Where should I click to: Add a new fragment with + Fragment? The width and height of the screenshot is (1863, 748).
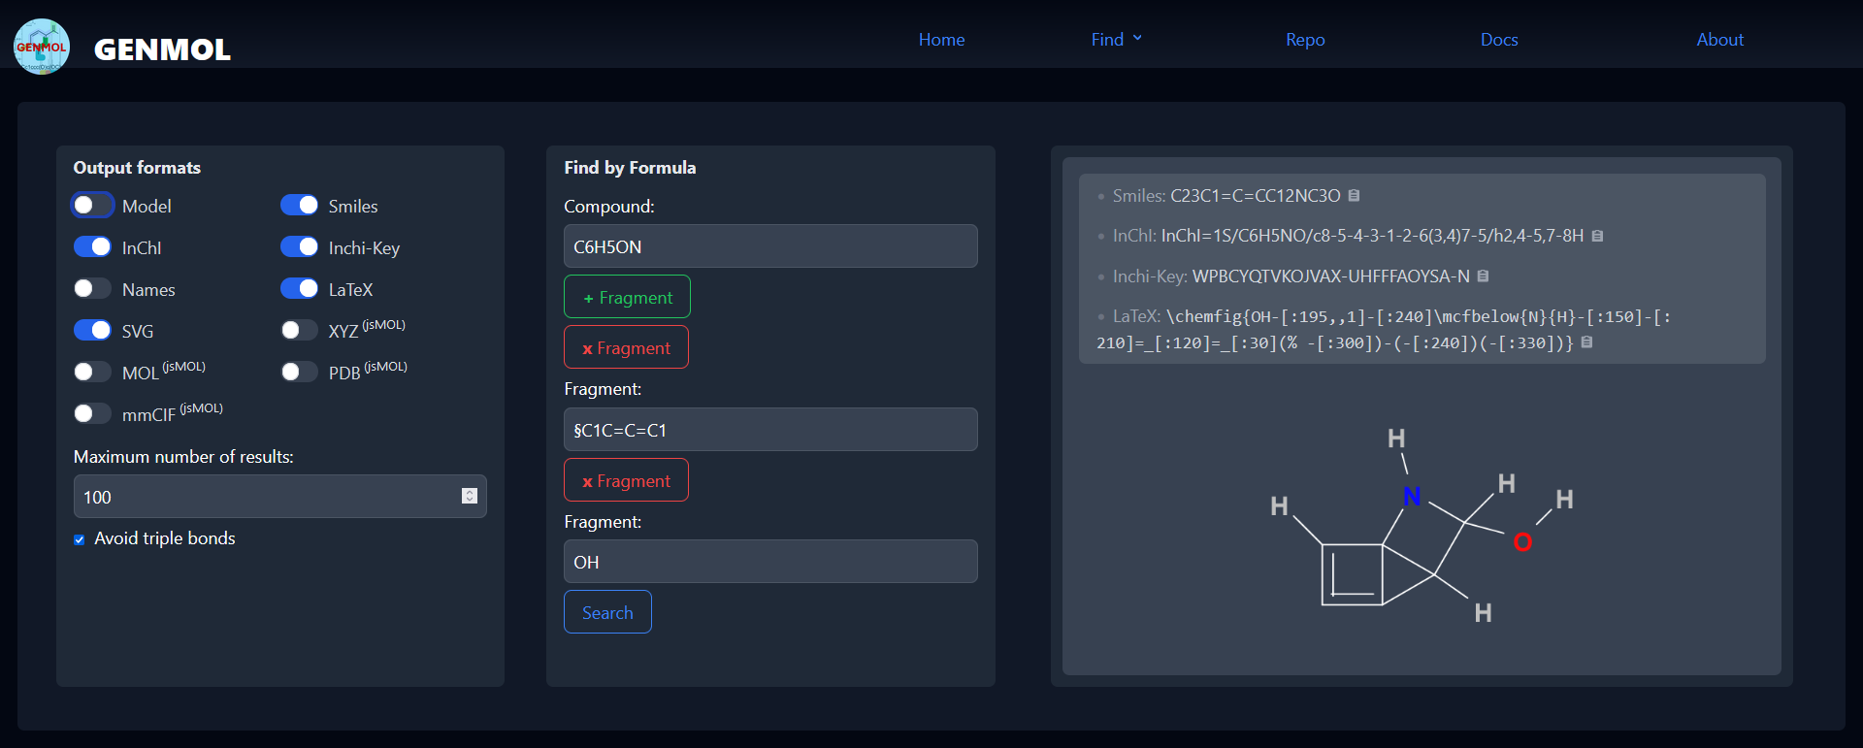click(627, 297)
